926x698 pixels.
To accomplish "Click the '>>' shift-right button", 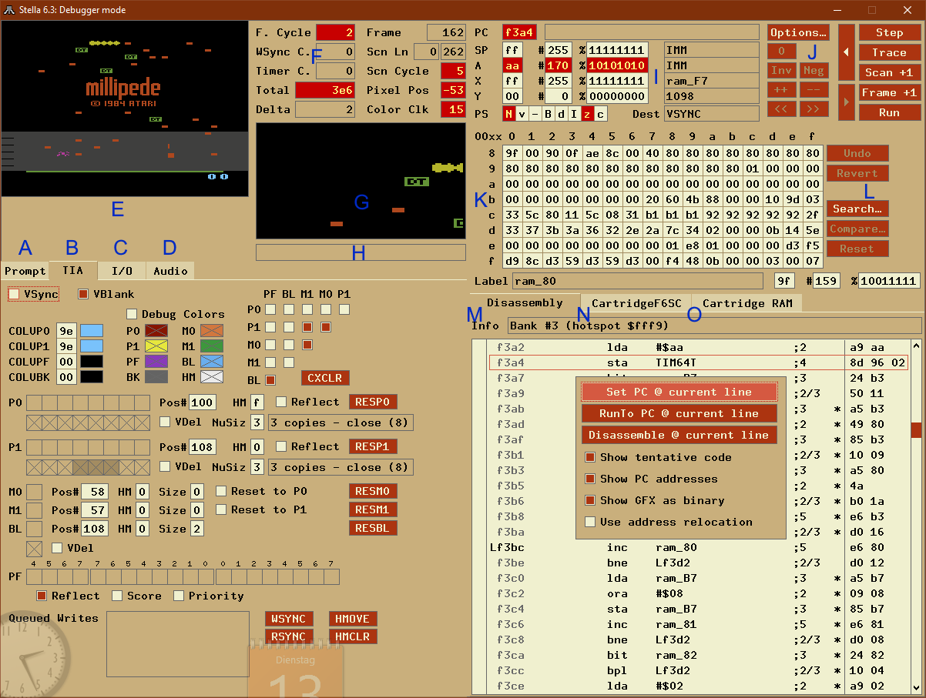I will (814, 109).
